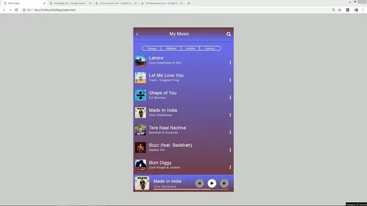Play the song Let Me Love You
The image size is (367, 206).
[x=166, y=76]
